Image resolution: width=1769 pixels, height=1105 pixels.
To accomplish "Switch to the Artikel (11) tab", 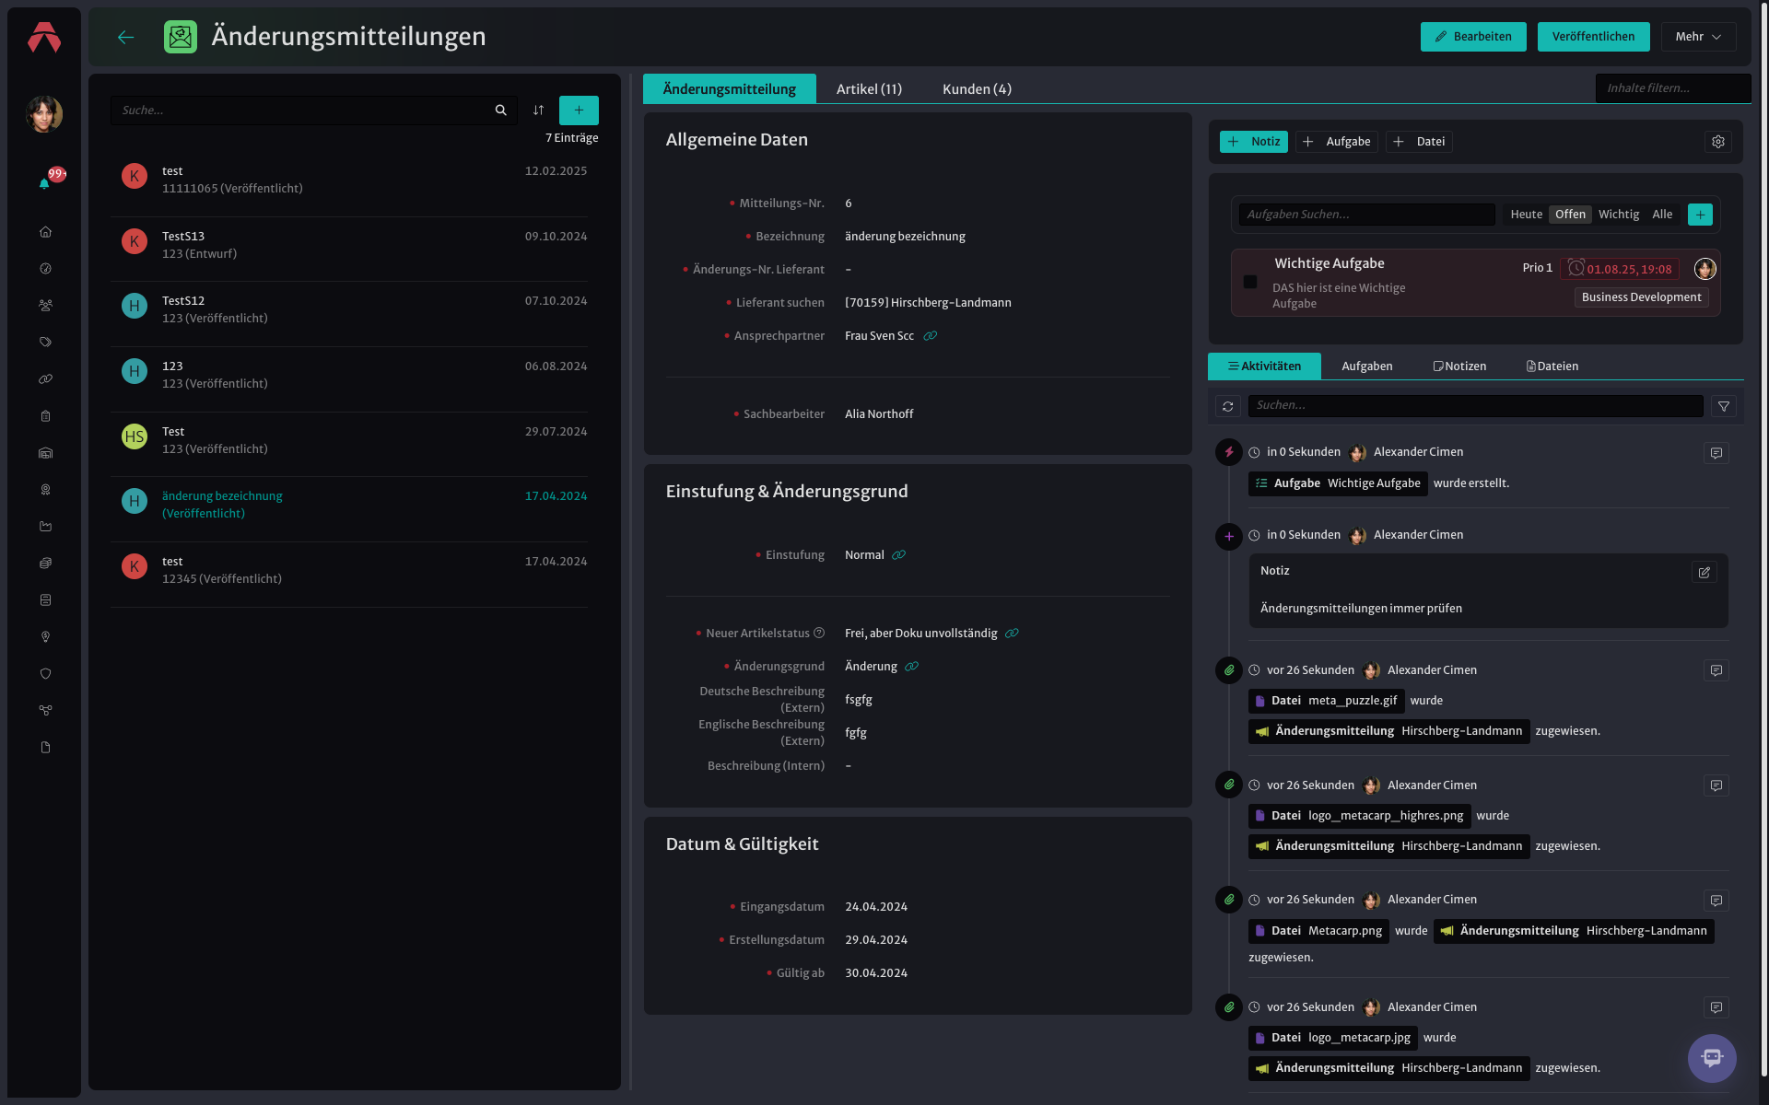I will pos(869,89).
